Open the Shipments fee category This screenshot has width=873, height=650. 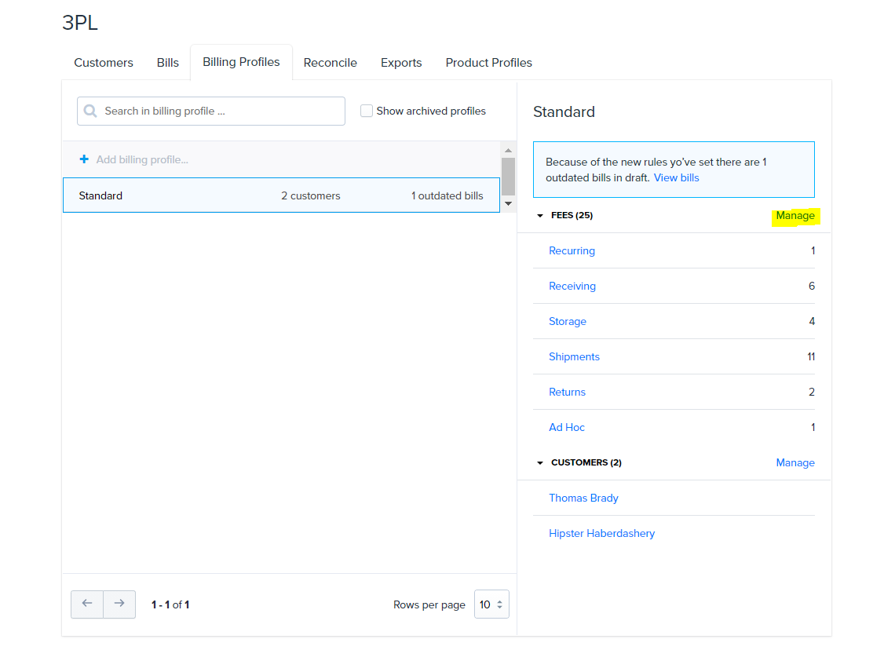tap(574, 356)
